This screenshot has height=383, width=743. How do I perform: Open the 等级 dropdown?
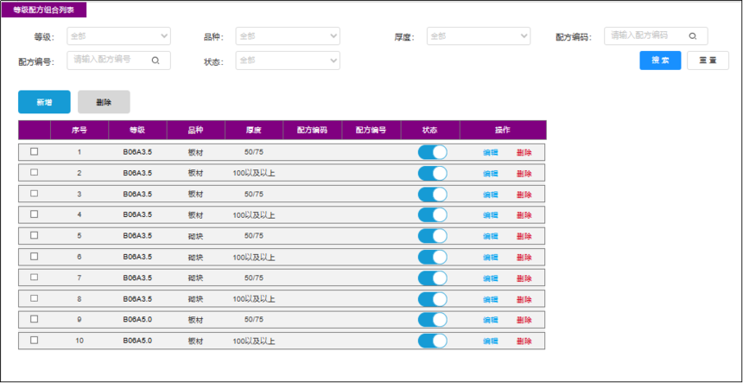pos(119,36)
